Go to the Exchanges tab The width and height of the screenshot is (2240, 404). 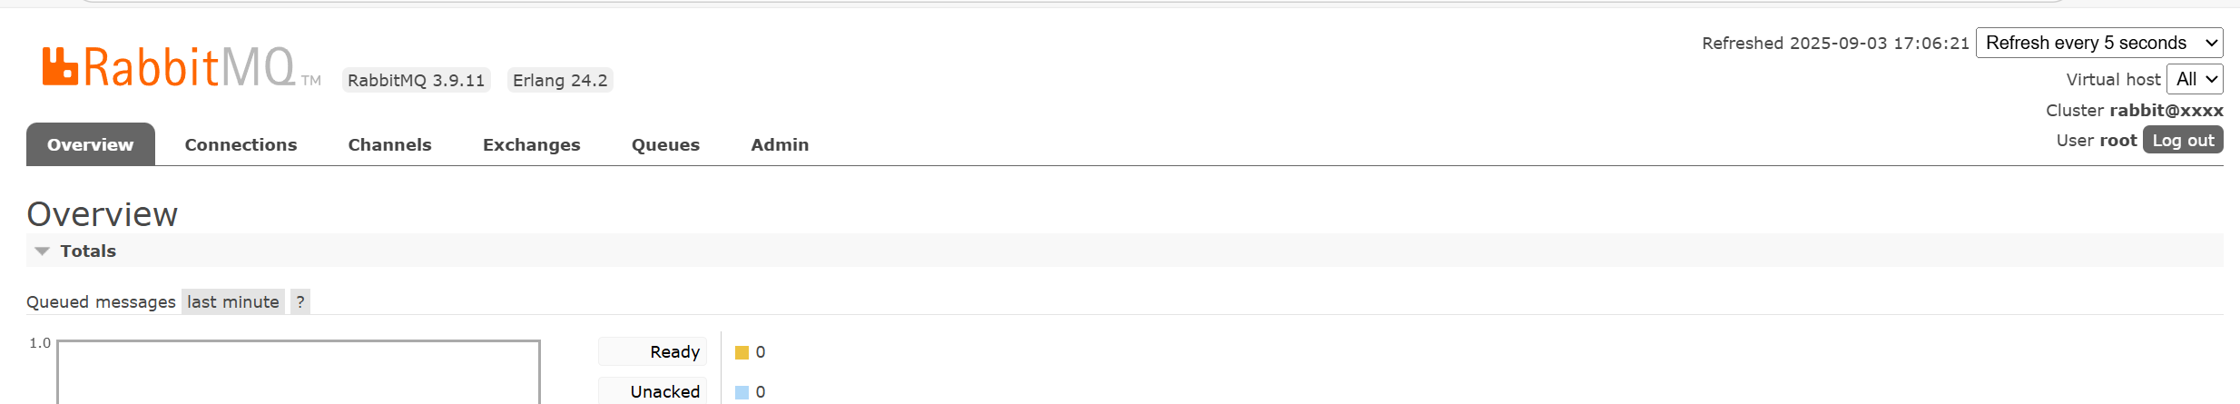(x=531, y=144)
